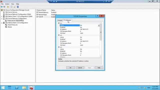The width and height of the screenshot is (160, 90).
Task: Click the Export List toolbar icon
Action: click(14, 7)
